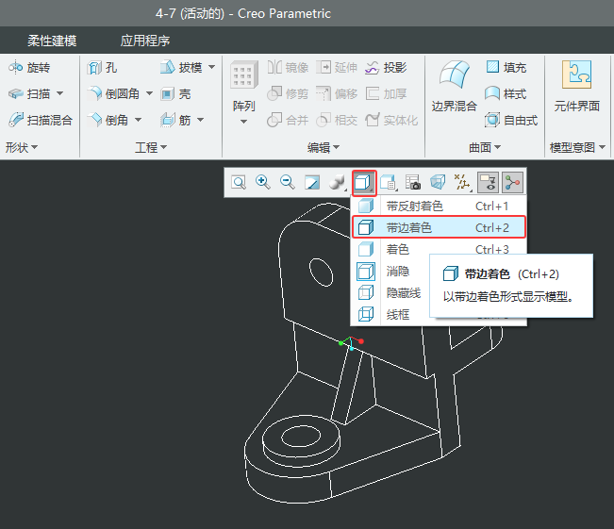The height and width of the screenshot is (529, 614).
Task: Click the 投影 (Project) tool
Action: (x=386, y=68)
